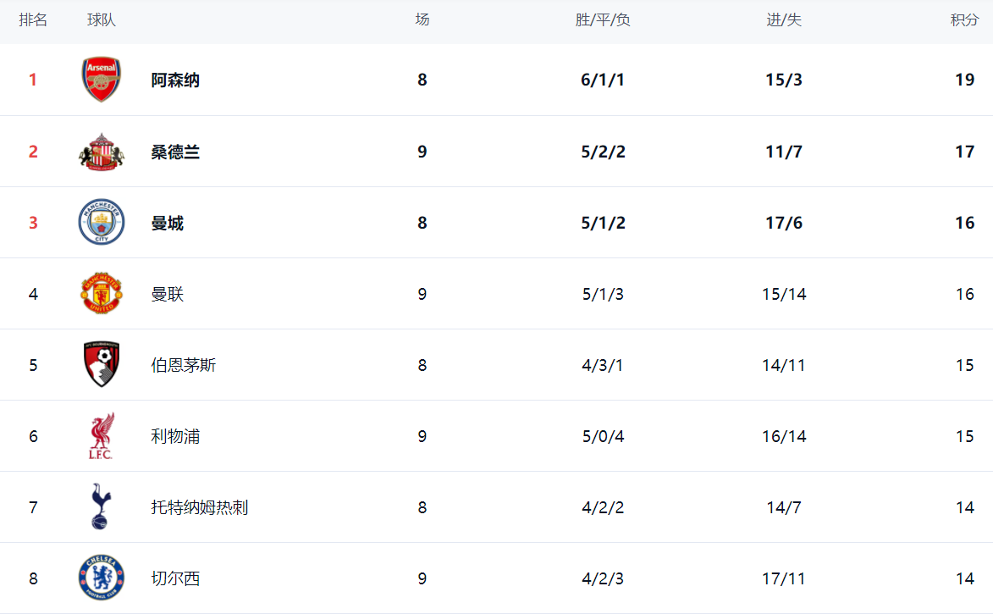Click the Bournemouth club crest

click(x=102, y=365)
